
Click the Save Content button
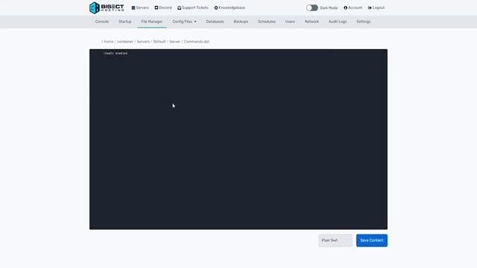tap(372, 240)
